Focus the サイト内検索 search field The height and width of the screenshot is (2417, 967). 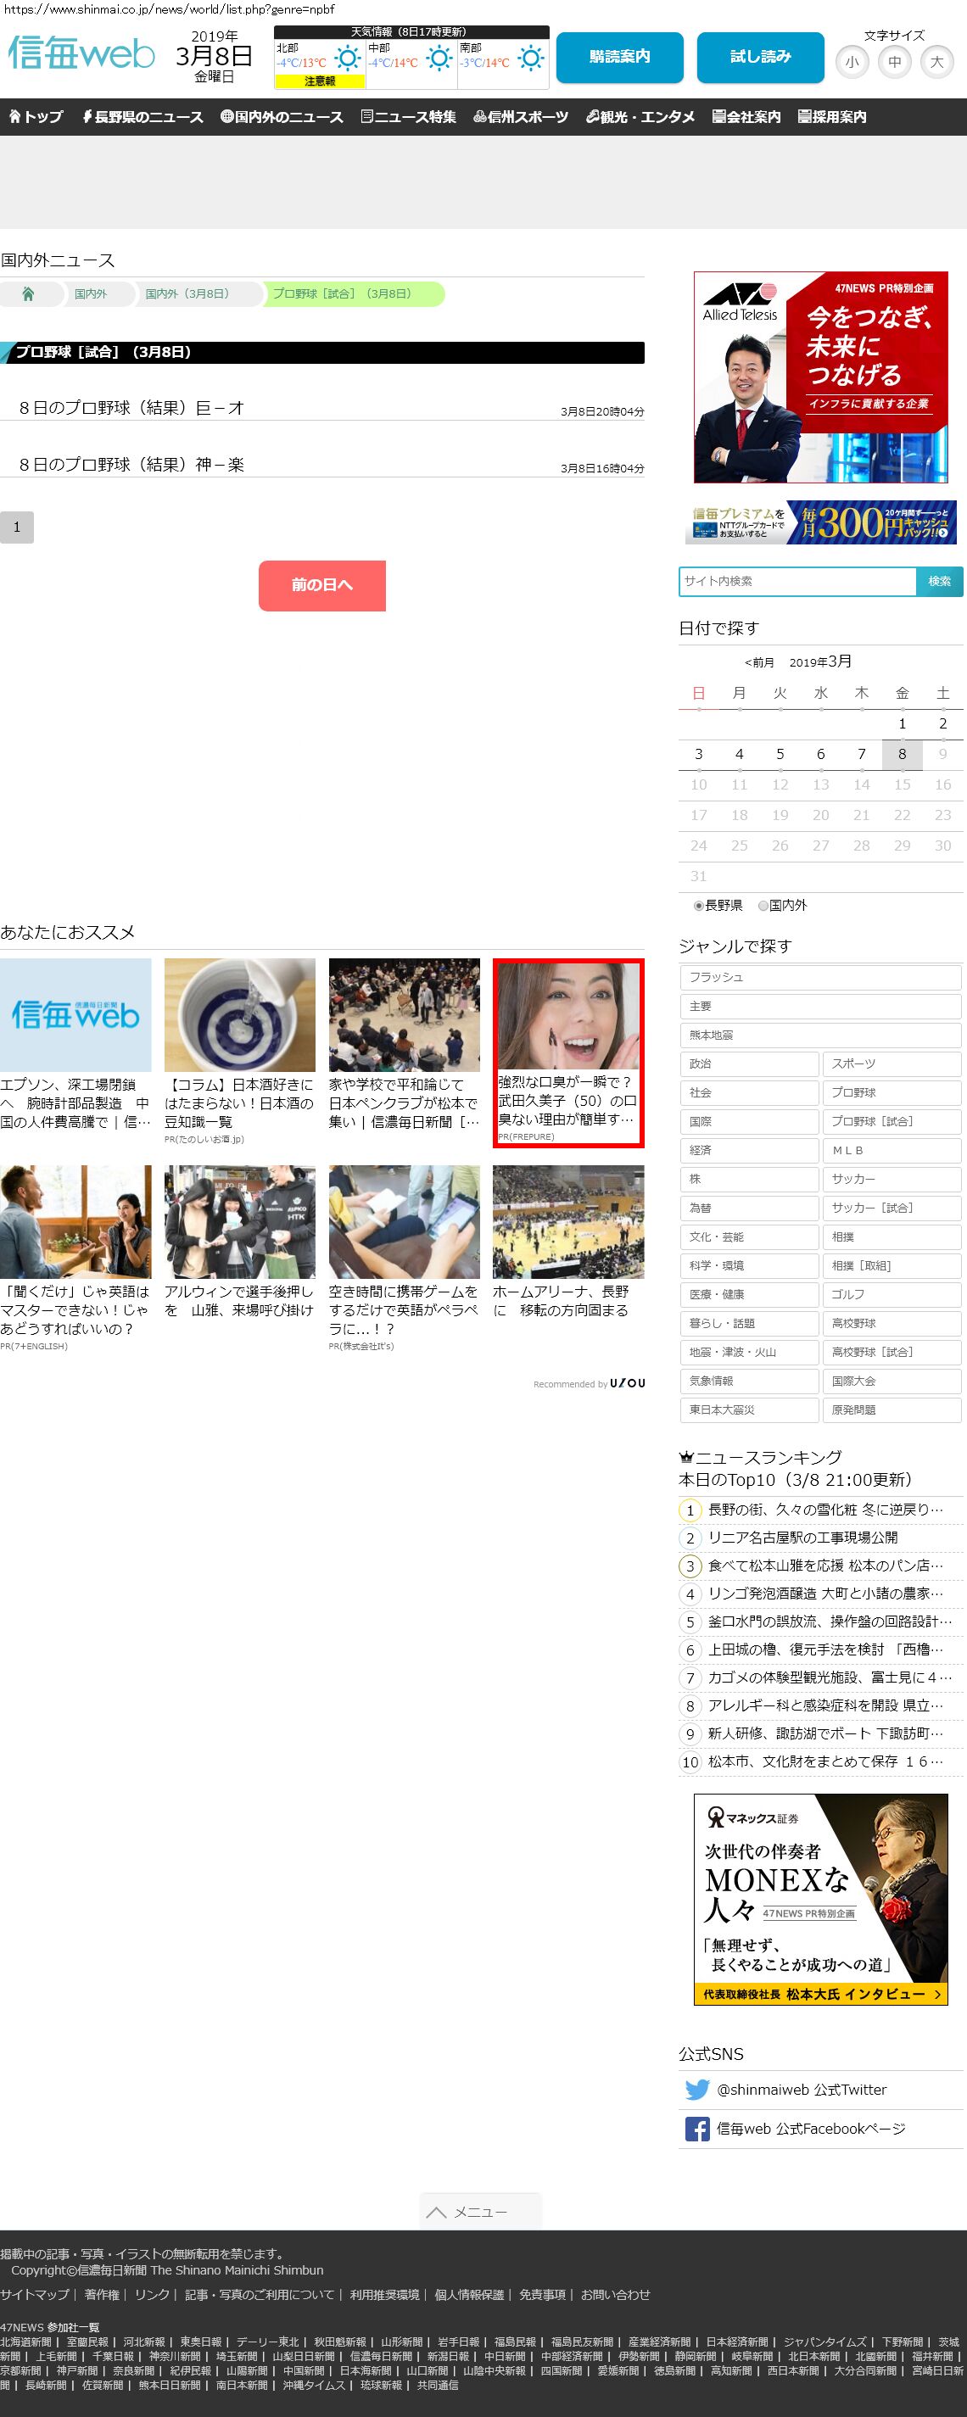(797, 582)
